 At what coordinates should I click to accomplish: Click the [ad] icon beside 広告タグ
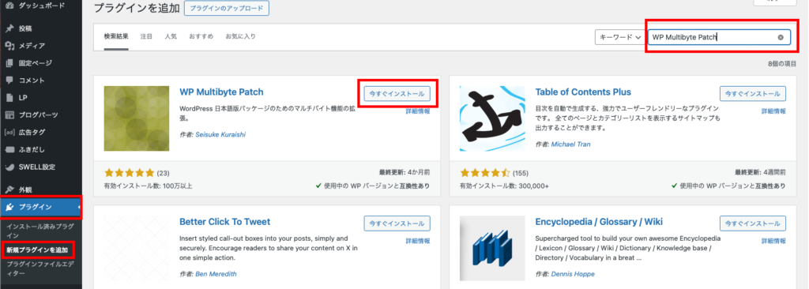pos(9,132)
